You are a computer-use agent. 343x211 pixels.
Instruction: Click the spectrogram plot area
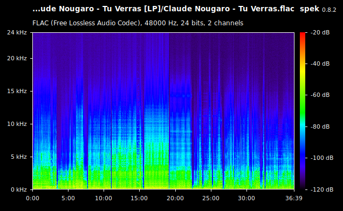point(163,111)
